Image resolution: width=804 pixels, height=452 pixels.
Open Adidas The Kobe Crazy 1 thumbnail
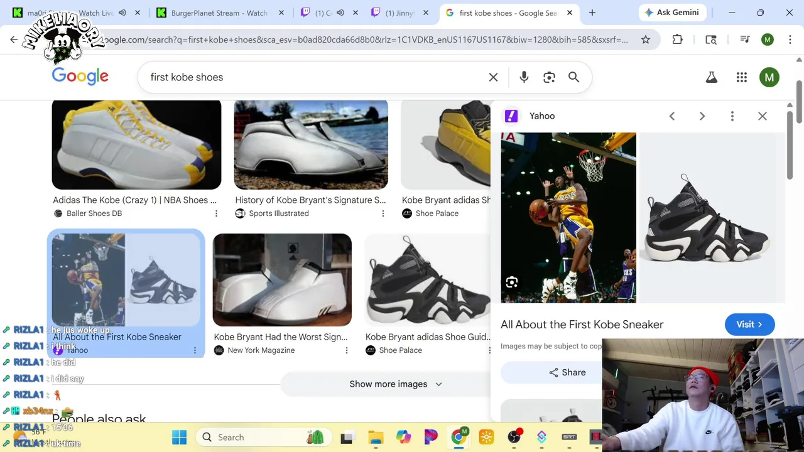(x=136, y=144)
